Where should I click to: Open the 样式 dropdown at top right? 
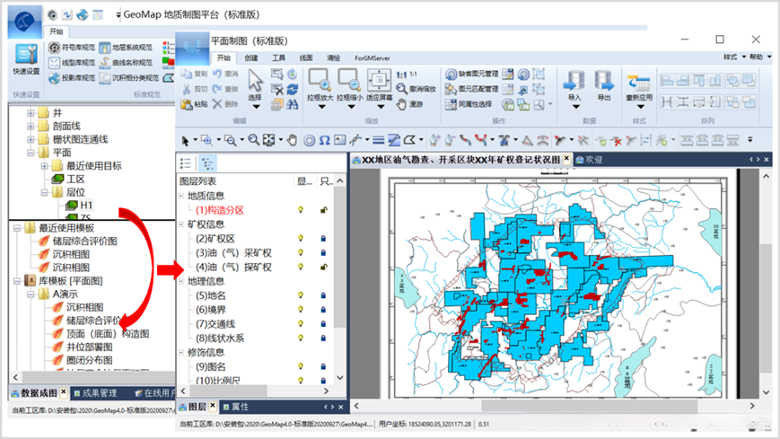point(735,57)
